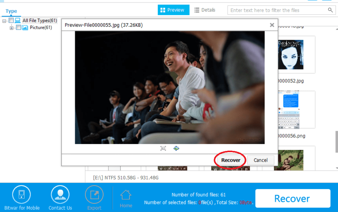Go to Home via house icon
Screen dimensions: 338x212
(x=126, y=195)
